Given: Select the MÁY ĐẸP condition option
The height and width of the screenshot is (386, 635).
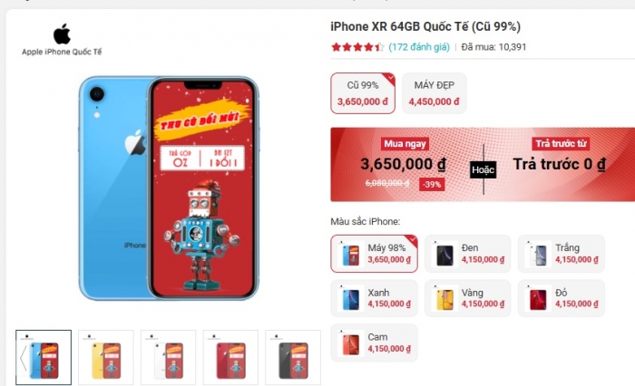Looking at the screenshot, I should tap(435, 93).
